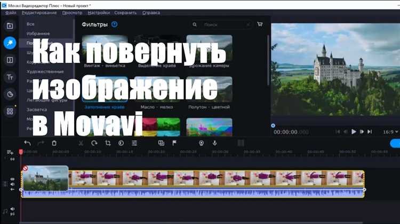
Task: Click the red timeline playhead marker
Action: click(x=21, y=152)
